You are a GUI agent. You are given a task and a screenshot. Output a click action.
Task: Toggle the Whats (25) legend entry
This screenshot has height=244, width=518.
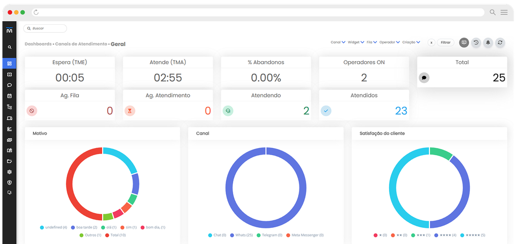241,235
